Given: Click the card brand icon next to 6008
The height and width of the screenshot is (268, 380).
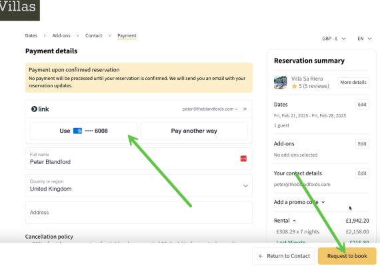Looking at the screenshot, I should 77,131.
